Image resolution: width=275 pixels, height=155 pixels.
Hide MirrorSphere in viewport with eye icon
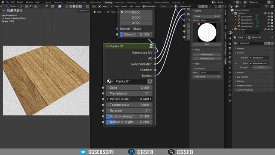tap(269, 20)
